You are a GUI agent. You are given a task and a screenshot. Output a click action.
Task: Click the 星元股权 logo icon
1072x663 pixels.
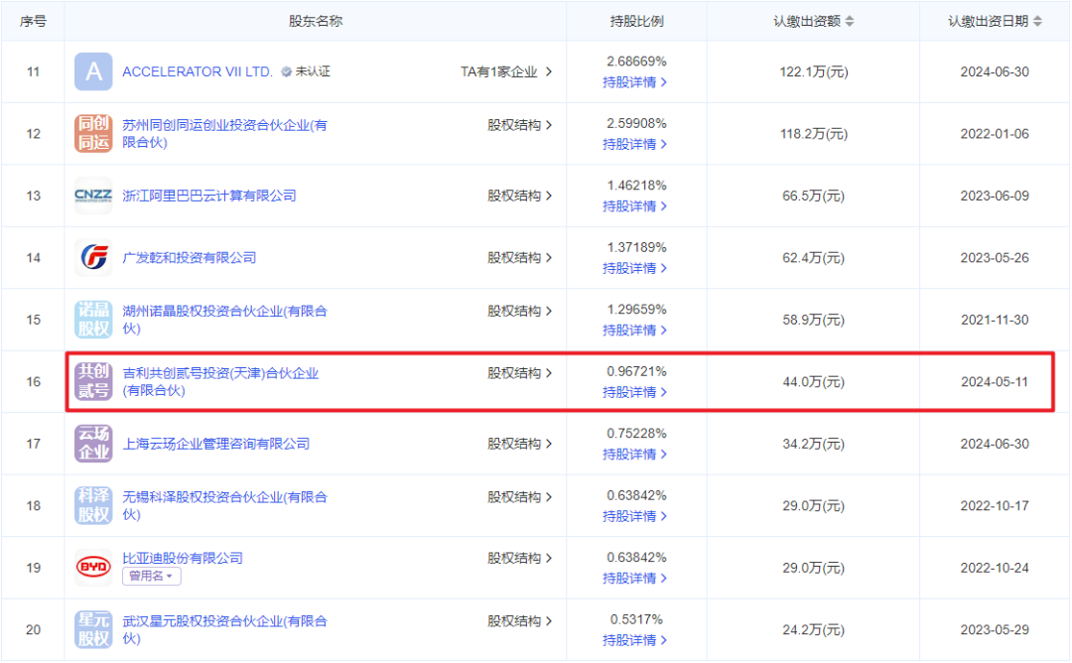coord(93,629)
